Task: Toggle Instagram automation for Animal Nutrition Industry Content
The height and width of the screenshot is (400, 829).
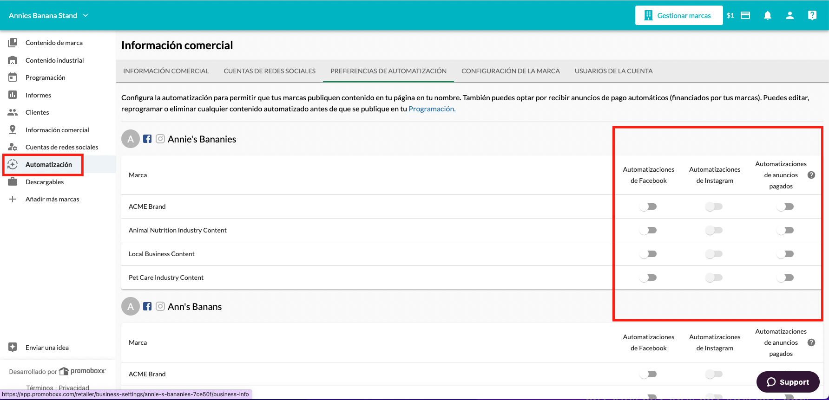Action: [714, 230]
